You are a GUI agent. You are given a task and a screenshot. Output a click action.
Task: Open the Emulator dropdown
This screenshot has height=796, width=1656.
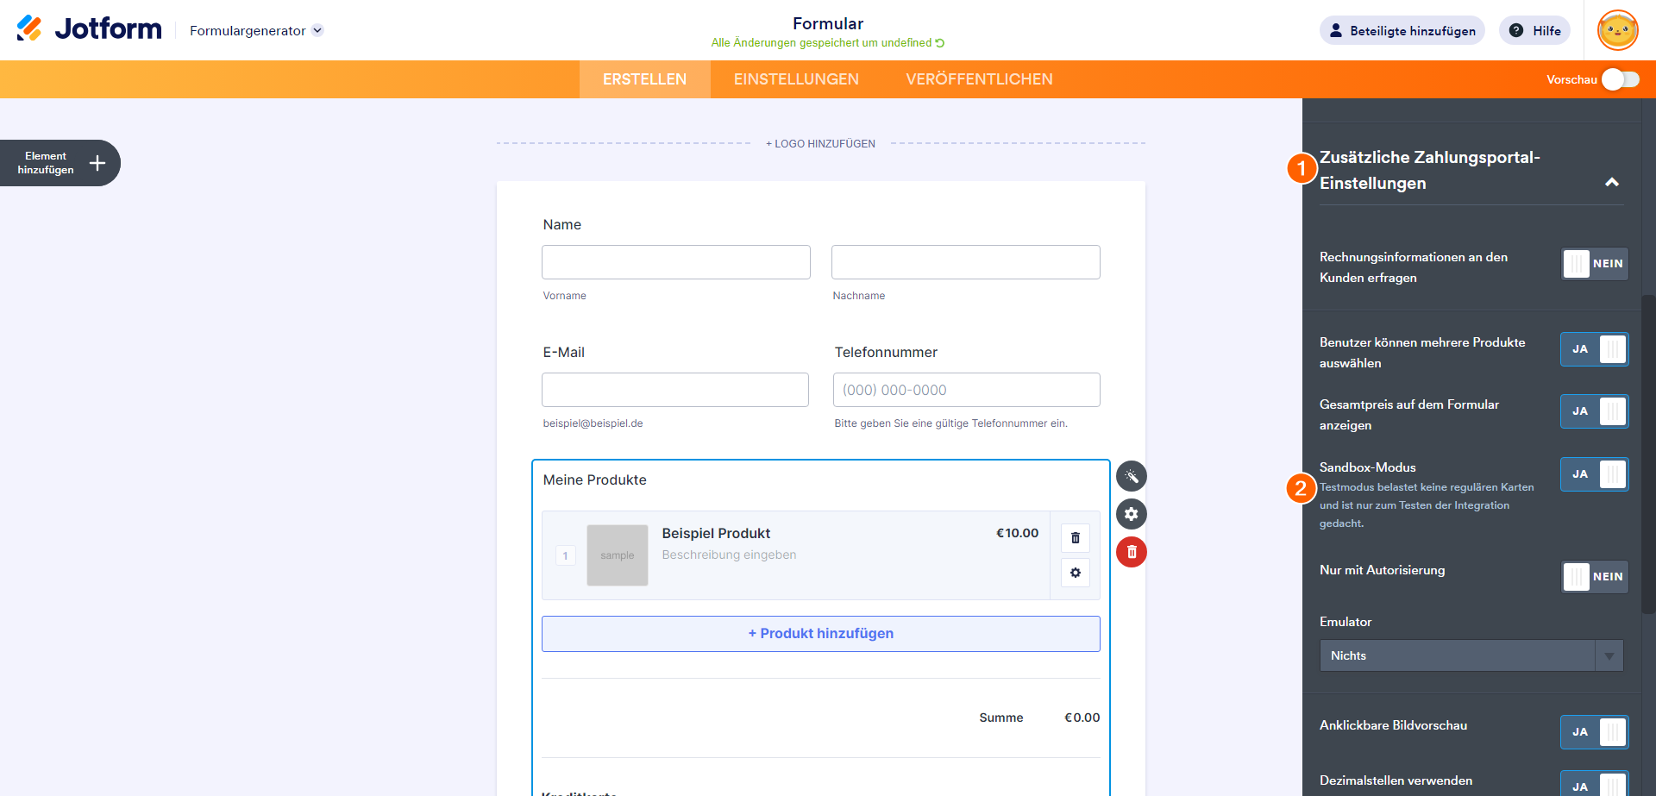[1471, 655]
